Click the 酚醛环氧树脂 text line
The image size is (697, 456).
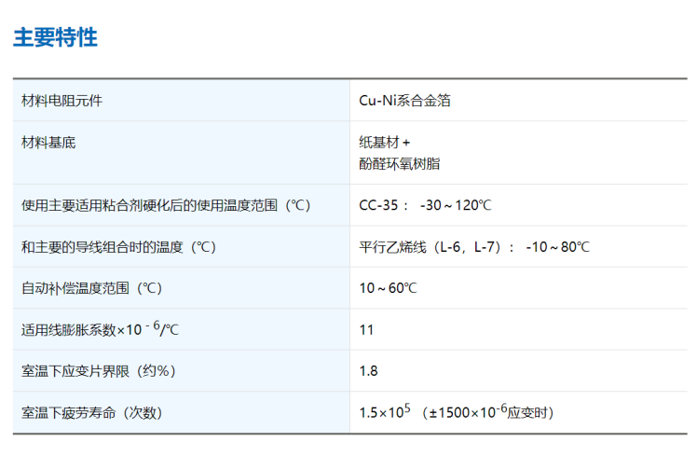[x=399, y=164]
